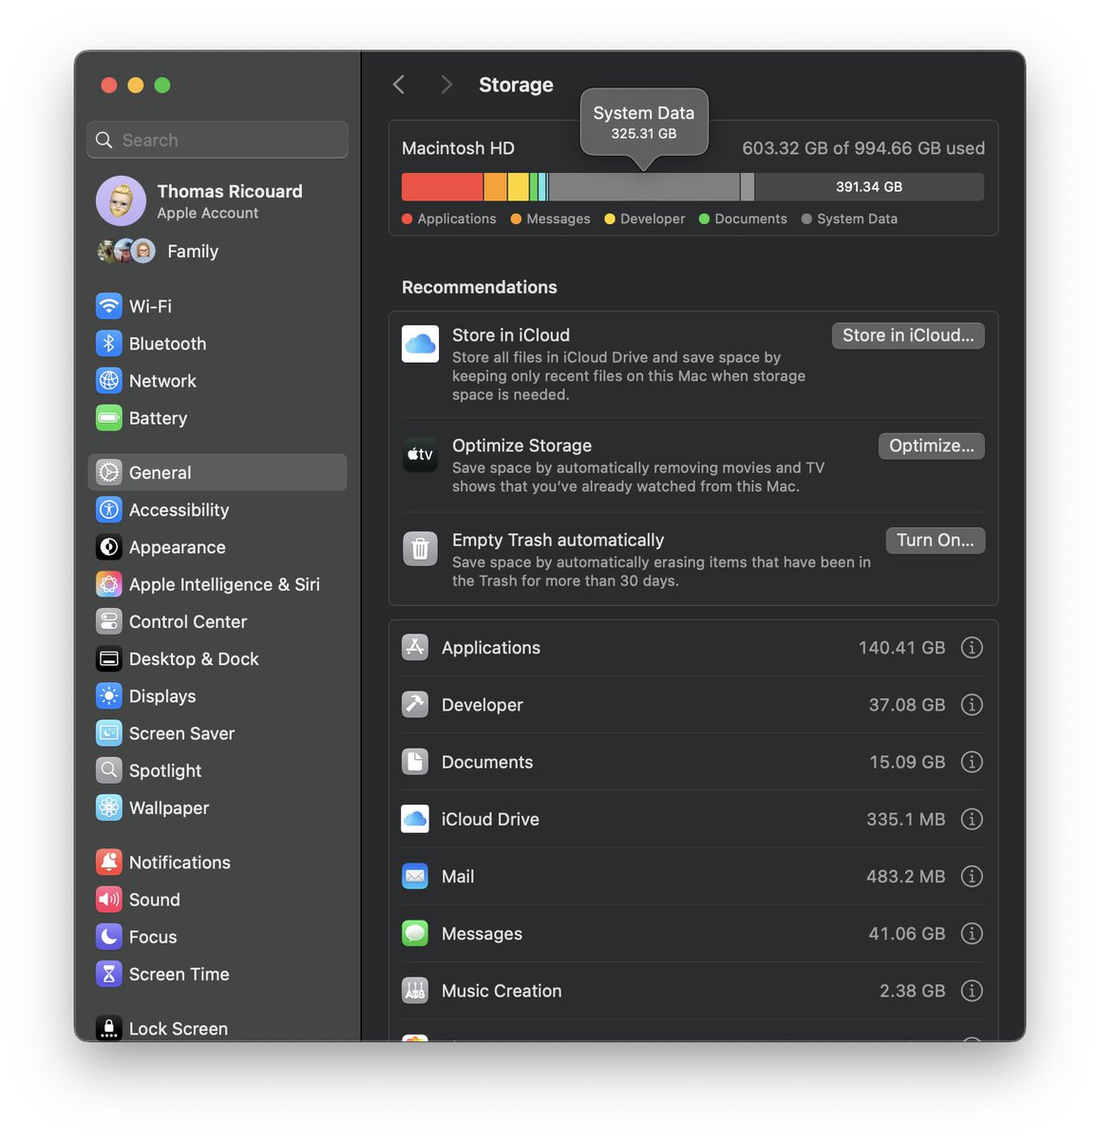1100x1140 pixels.
Task: Click the Applications legend label
Action: click(457, 218)
